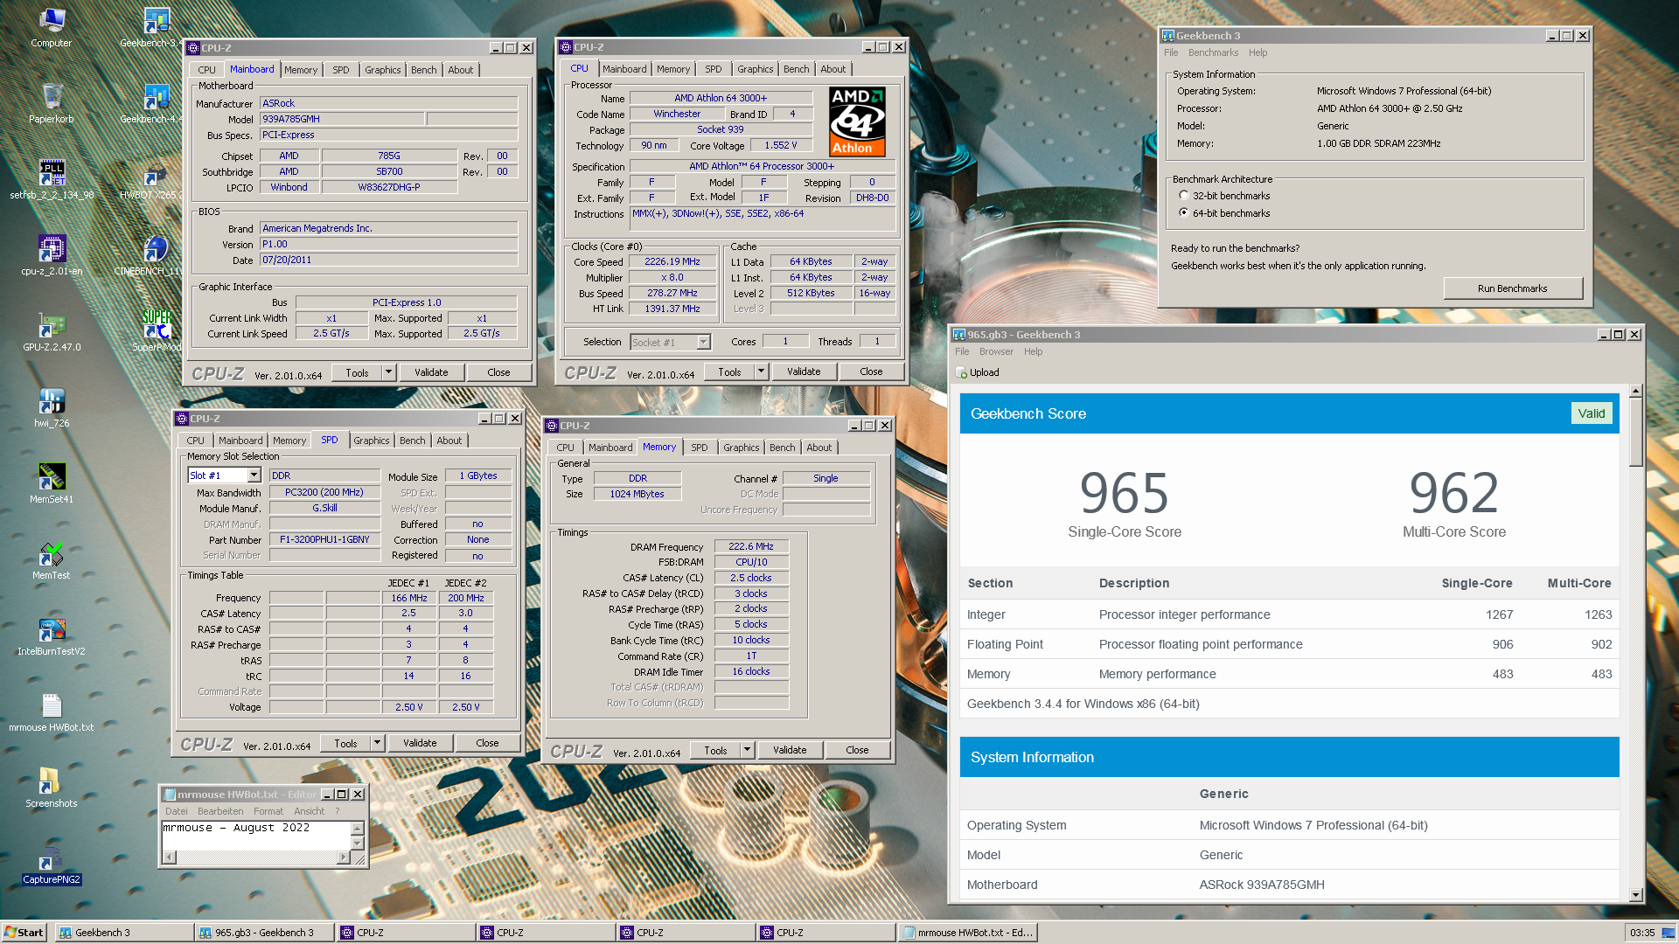This screenshot has width=1679, height=944.
Task: Click Validate in Mainboard CPU-Z window
Action: tap(431, 372)
